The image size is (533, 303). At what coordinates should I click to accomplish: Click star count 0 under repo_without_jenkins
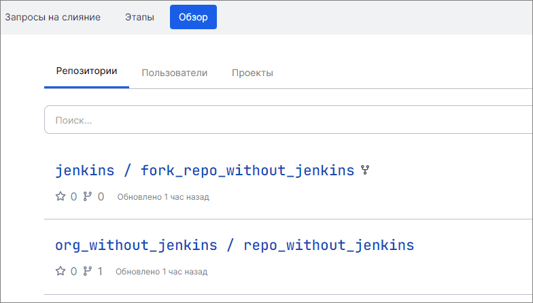click(x=73, y=272)
